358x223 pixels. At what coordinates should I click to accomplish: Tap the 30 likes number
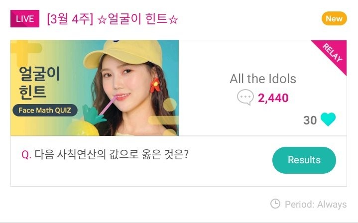coord(310,120)
